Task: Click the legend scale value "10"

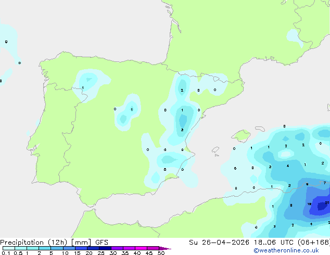Action: pyautogui.click(x=65, y=253)
